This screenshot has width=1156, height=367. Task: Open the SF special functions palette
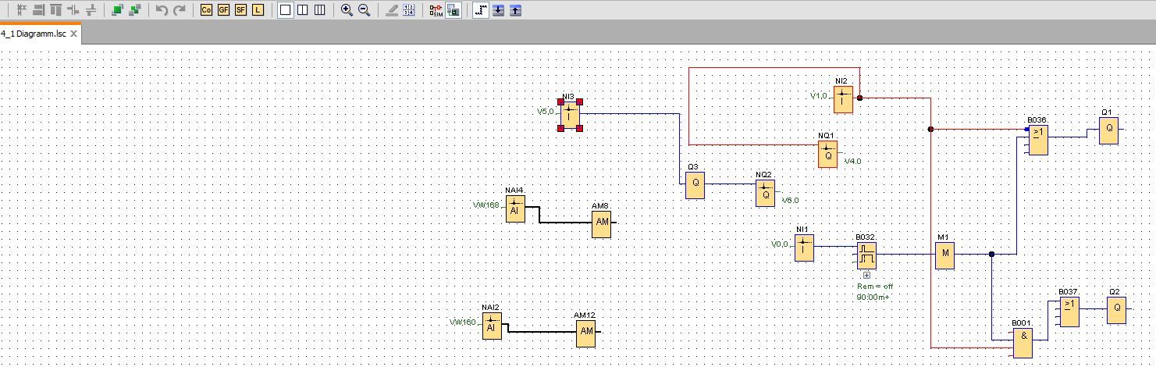click(x=240, y=10)
